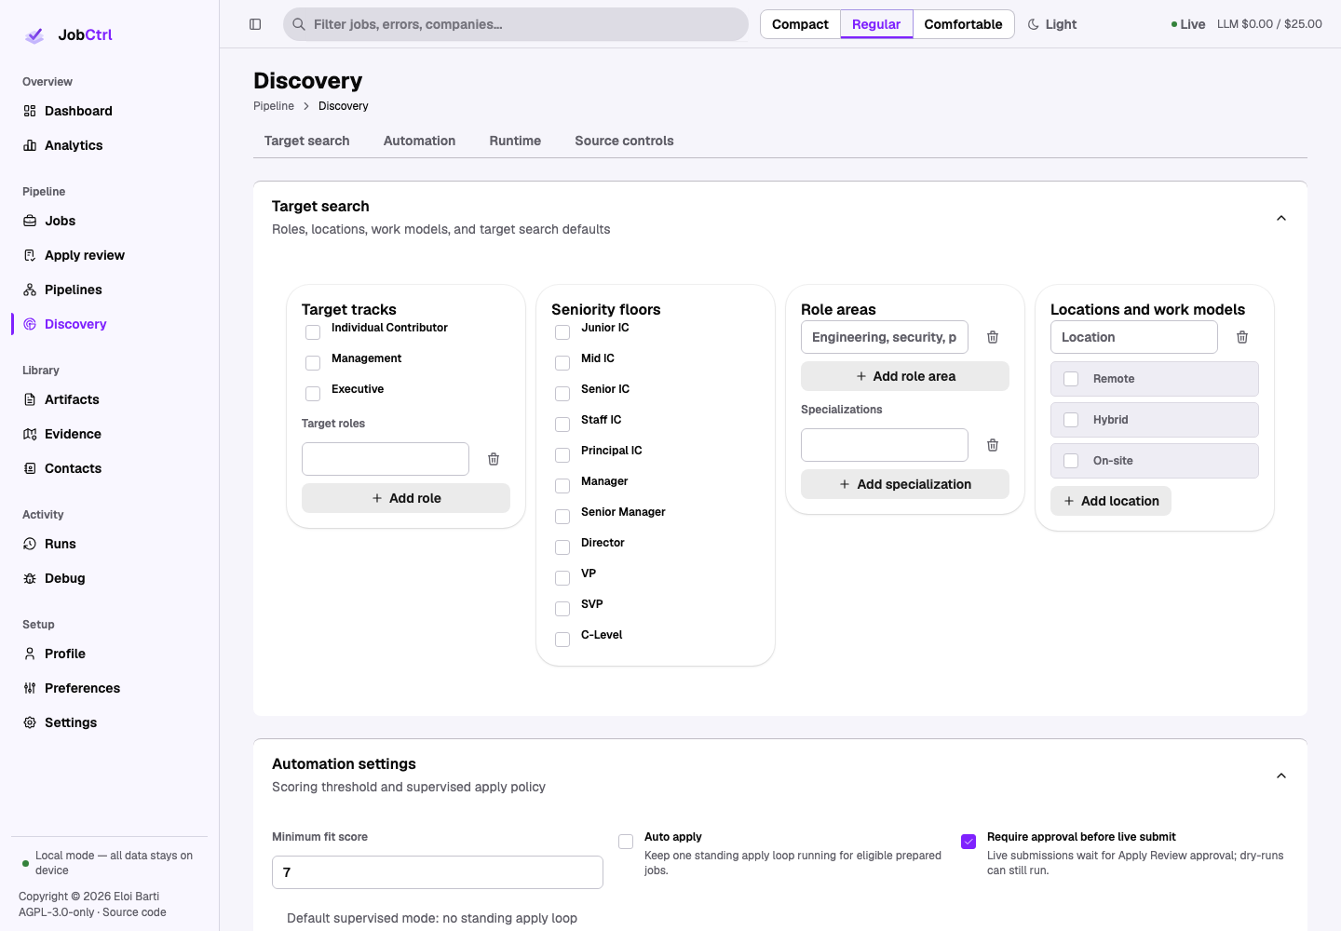Click the Pipelines icon
The image size is (1341, 931).
click(x=30, y=290)
